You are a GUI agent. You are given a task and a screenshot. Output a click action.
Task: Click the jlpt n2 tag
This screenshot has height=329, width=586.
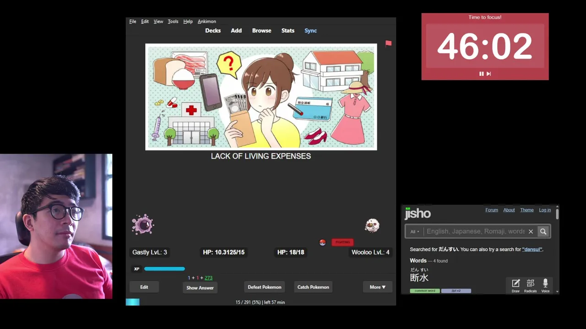[x=456, y=291]
